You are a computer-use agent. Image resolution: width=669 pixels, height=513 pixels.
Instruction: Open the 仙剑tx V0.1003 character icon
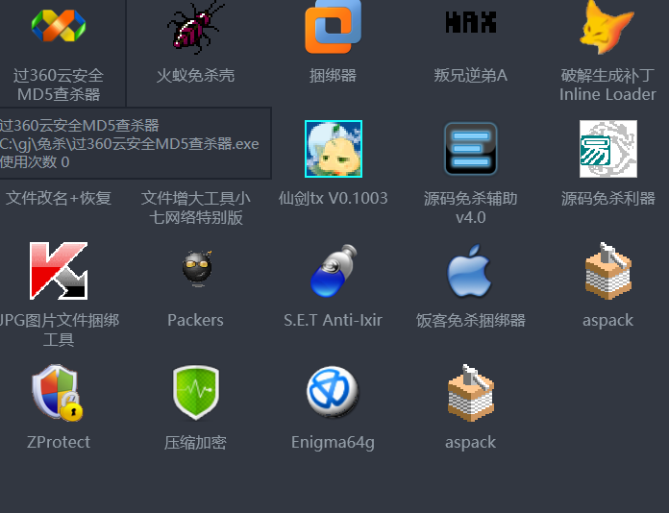(x=334, y=149)
